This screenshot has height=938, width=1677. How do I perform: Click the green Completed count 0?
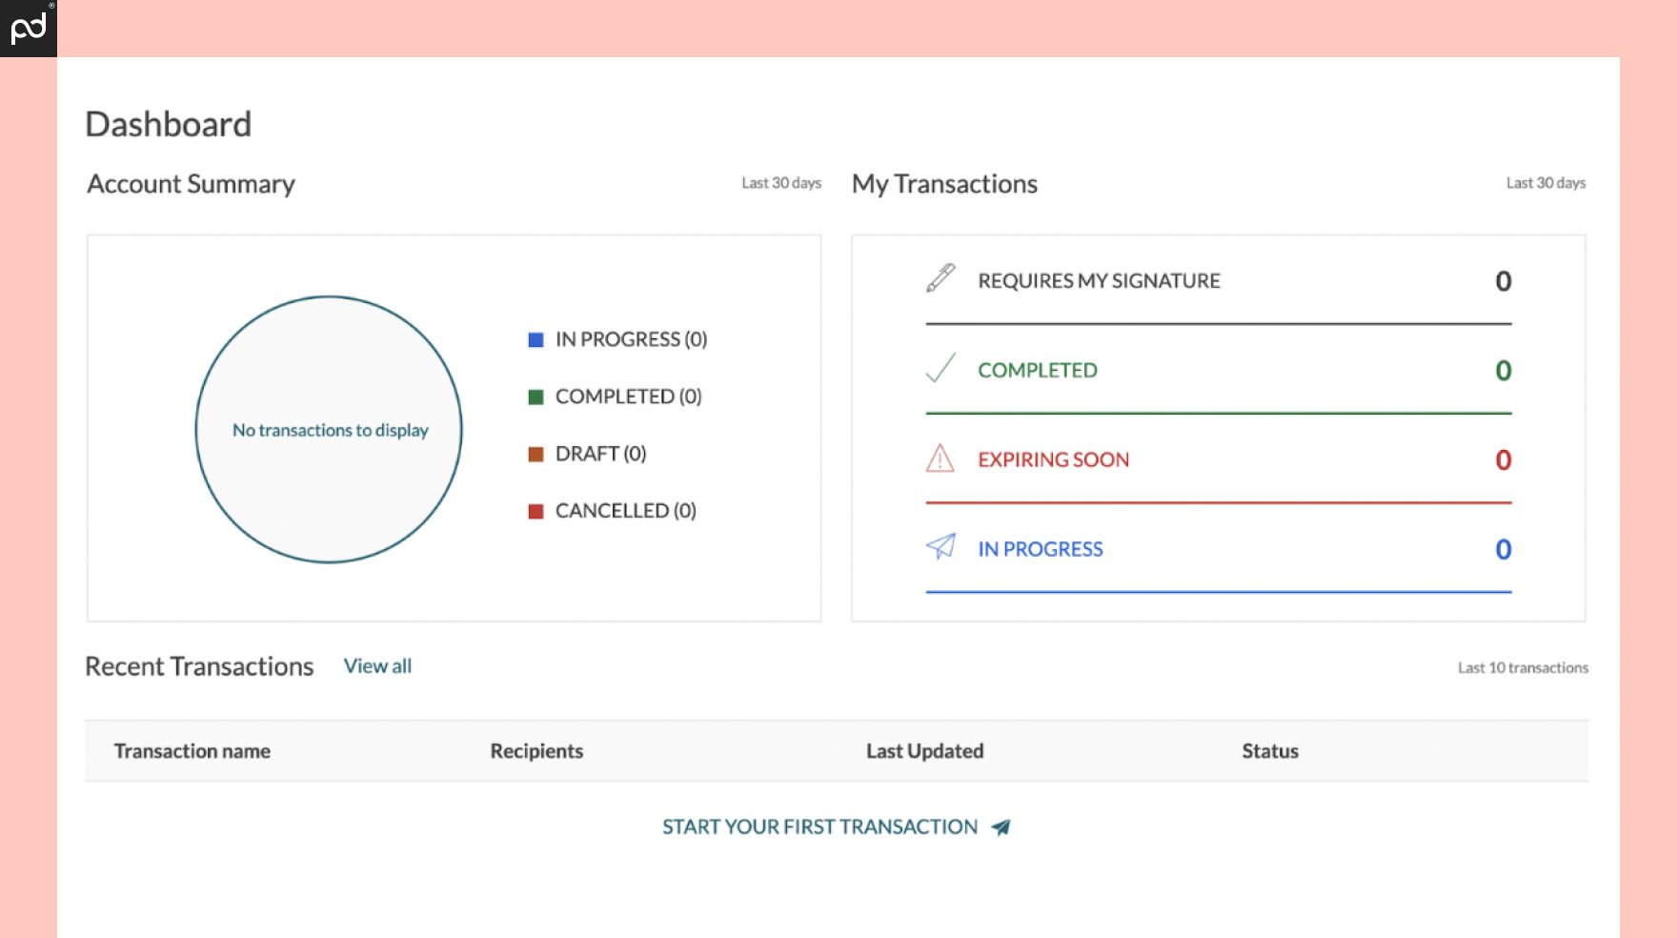pyautogui.click(x=1503, y=371)
